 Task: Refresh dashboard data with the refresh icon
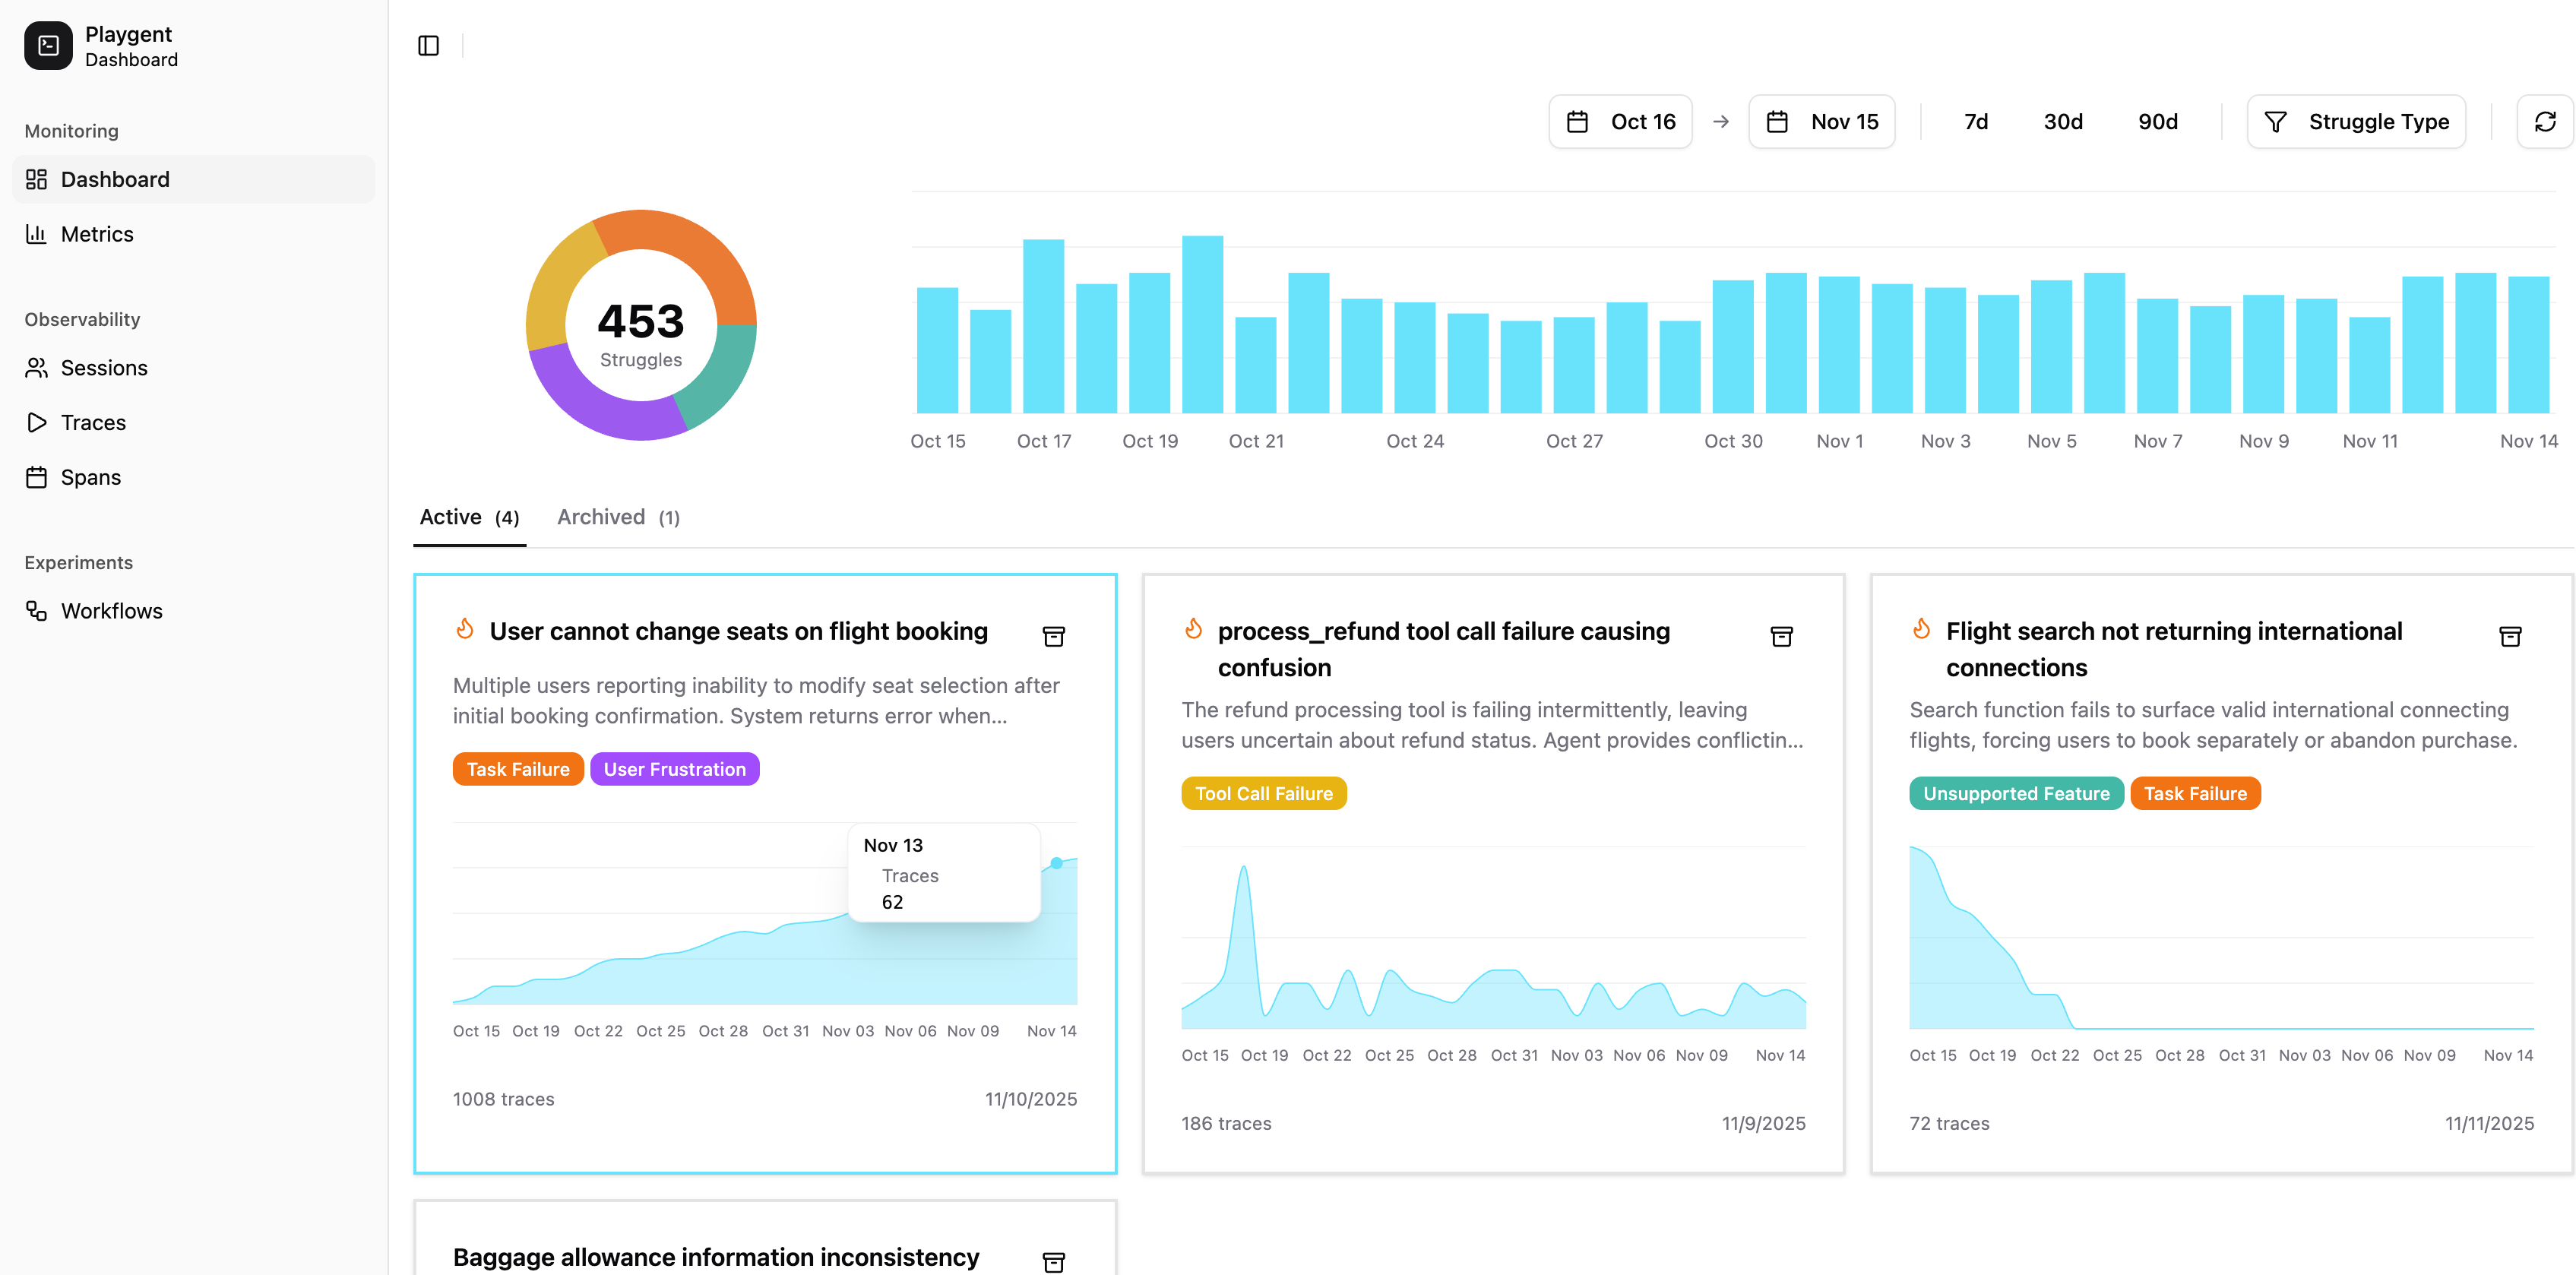(2545, 121)
